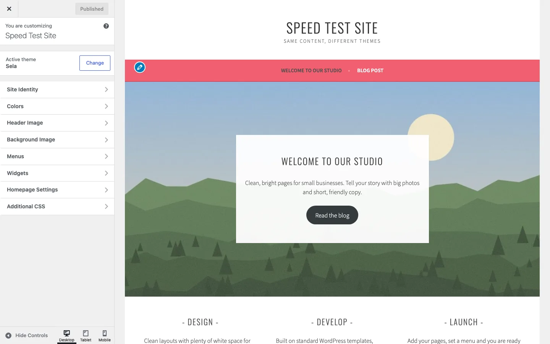This screenshot has width=550, height=344.
Task: Expand the Menus panel chevron
Action: click(106, 156)
